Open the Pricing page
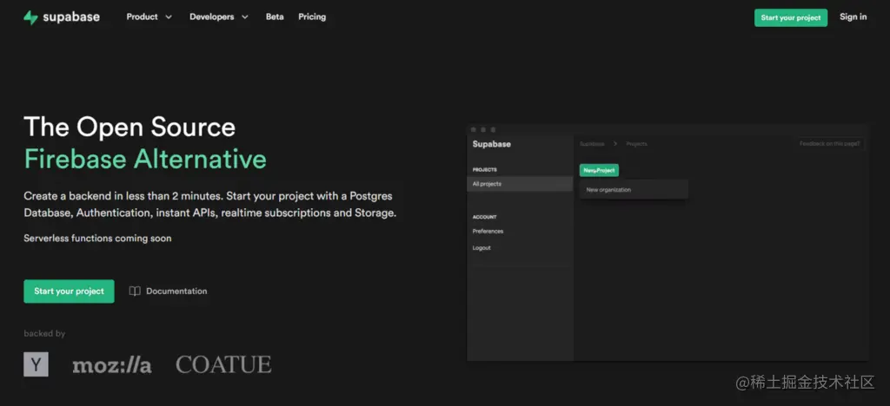 click(312, 17)
